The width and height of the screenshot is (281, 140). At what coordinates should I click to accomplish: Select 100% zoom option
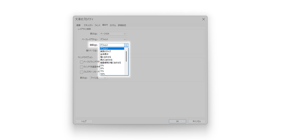click(x=112, y=74)
